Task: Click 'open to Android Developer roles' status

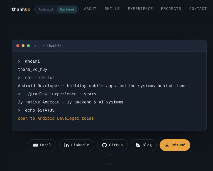Action: (56, 118)
